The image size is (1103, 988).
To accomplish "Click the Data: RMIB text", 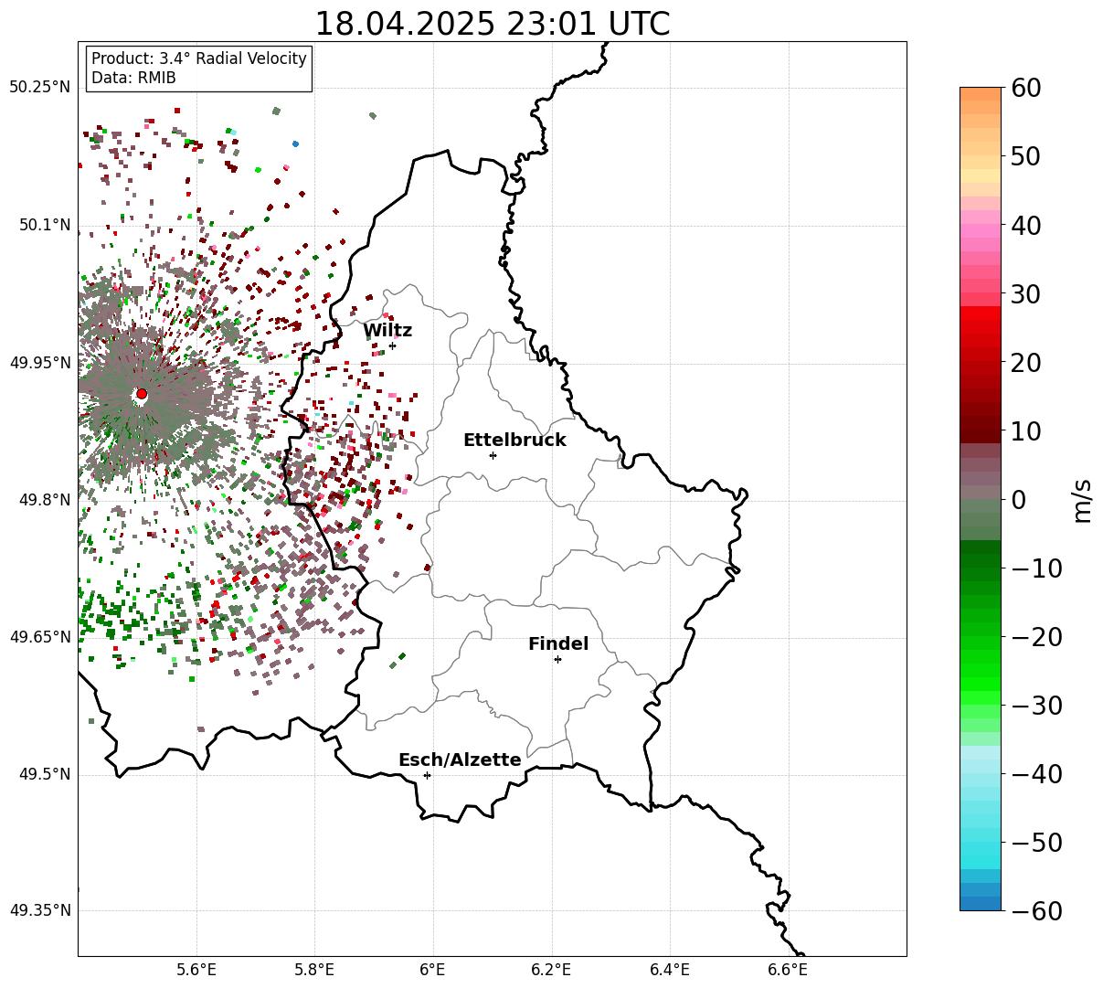I will point(133,79).
